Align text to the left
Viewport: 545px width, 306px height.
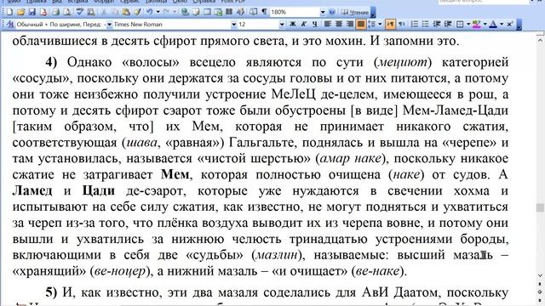(327, 24)
